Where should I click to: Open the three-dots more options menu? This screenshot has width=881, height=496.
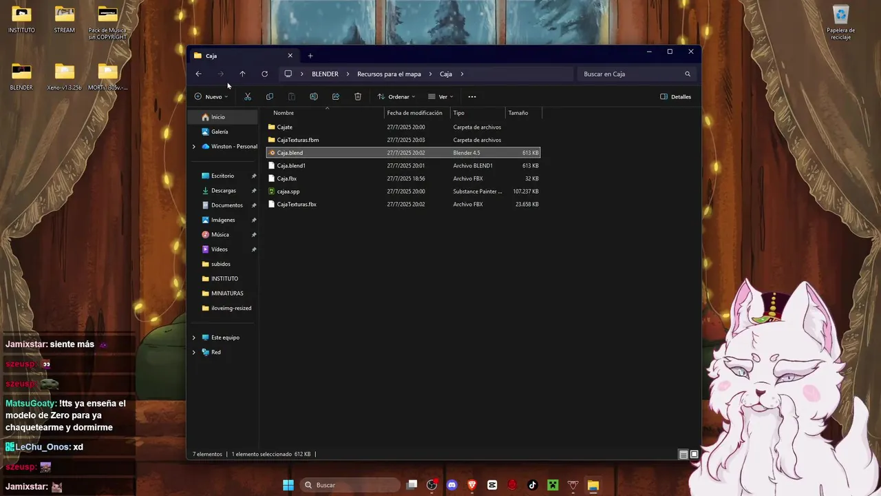pyautogui.click(x=472, y=96)
